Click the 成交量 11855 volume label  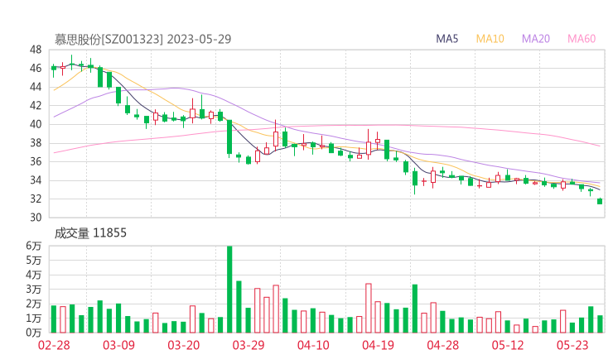(x=90, y=233)
